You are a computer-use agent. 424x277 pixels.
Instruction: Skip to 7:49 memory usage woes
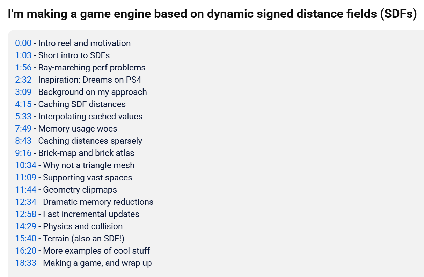(23, 129)
